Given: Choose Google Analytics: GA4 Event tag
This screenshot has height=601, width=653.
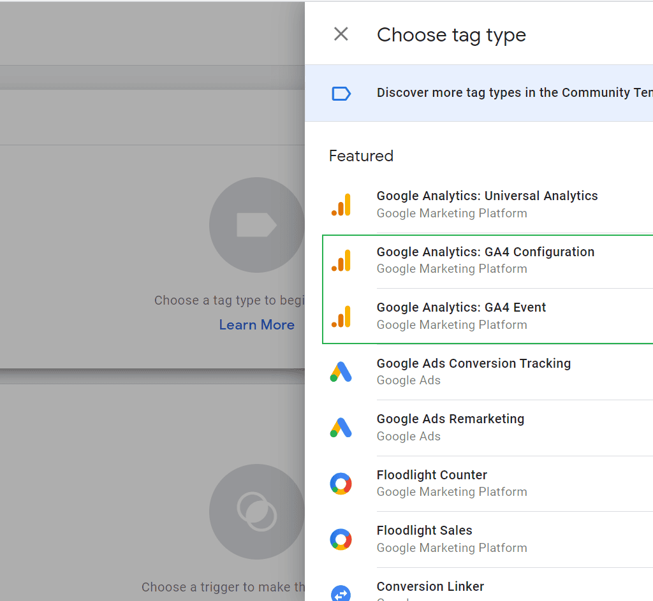Looking at the screenshot, I should click(461, 308).
